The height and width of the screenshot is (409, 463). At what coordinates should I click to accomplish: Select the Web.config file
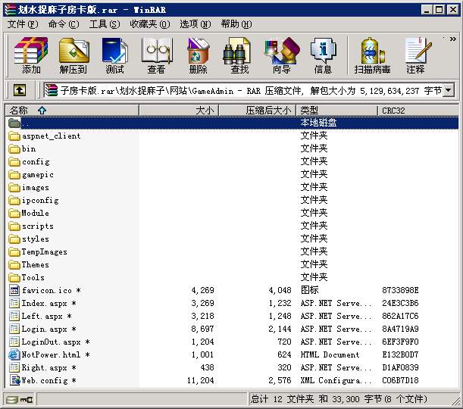click(49, 380)
